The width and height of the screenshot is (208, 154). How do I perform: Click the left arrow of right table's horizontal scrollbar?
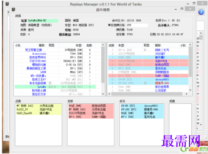point(109,94)
